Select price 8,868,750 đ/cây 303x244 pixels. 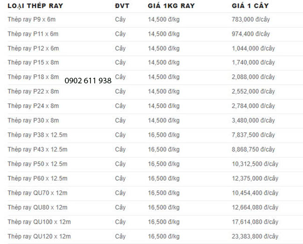click(x=253, y=149)
